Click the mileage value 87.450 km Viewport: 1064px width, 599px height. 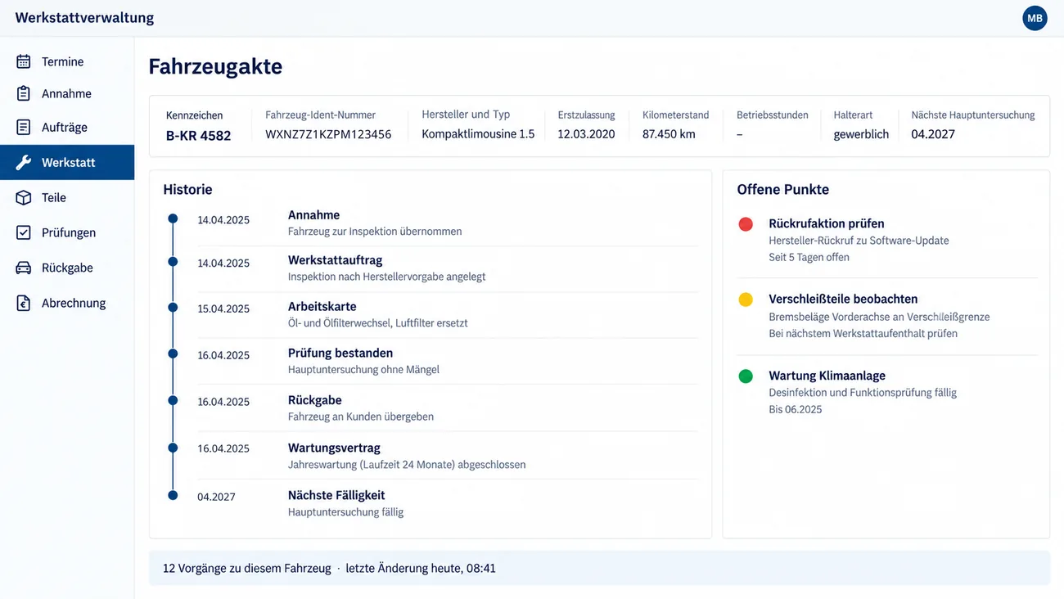(669, 134)
